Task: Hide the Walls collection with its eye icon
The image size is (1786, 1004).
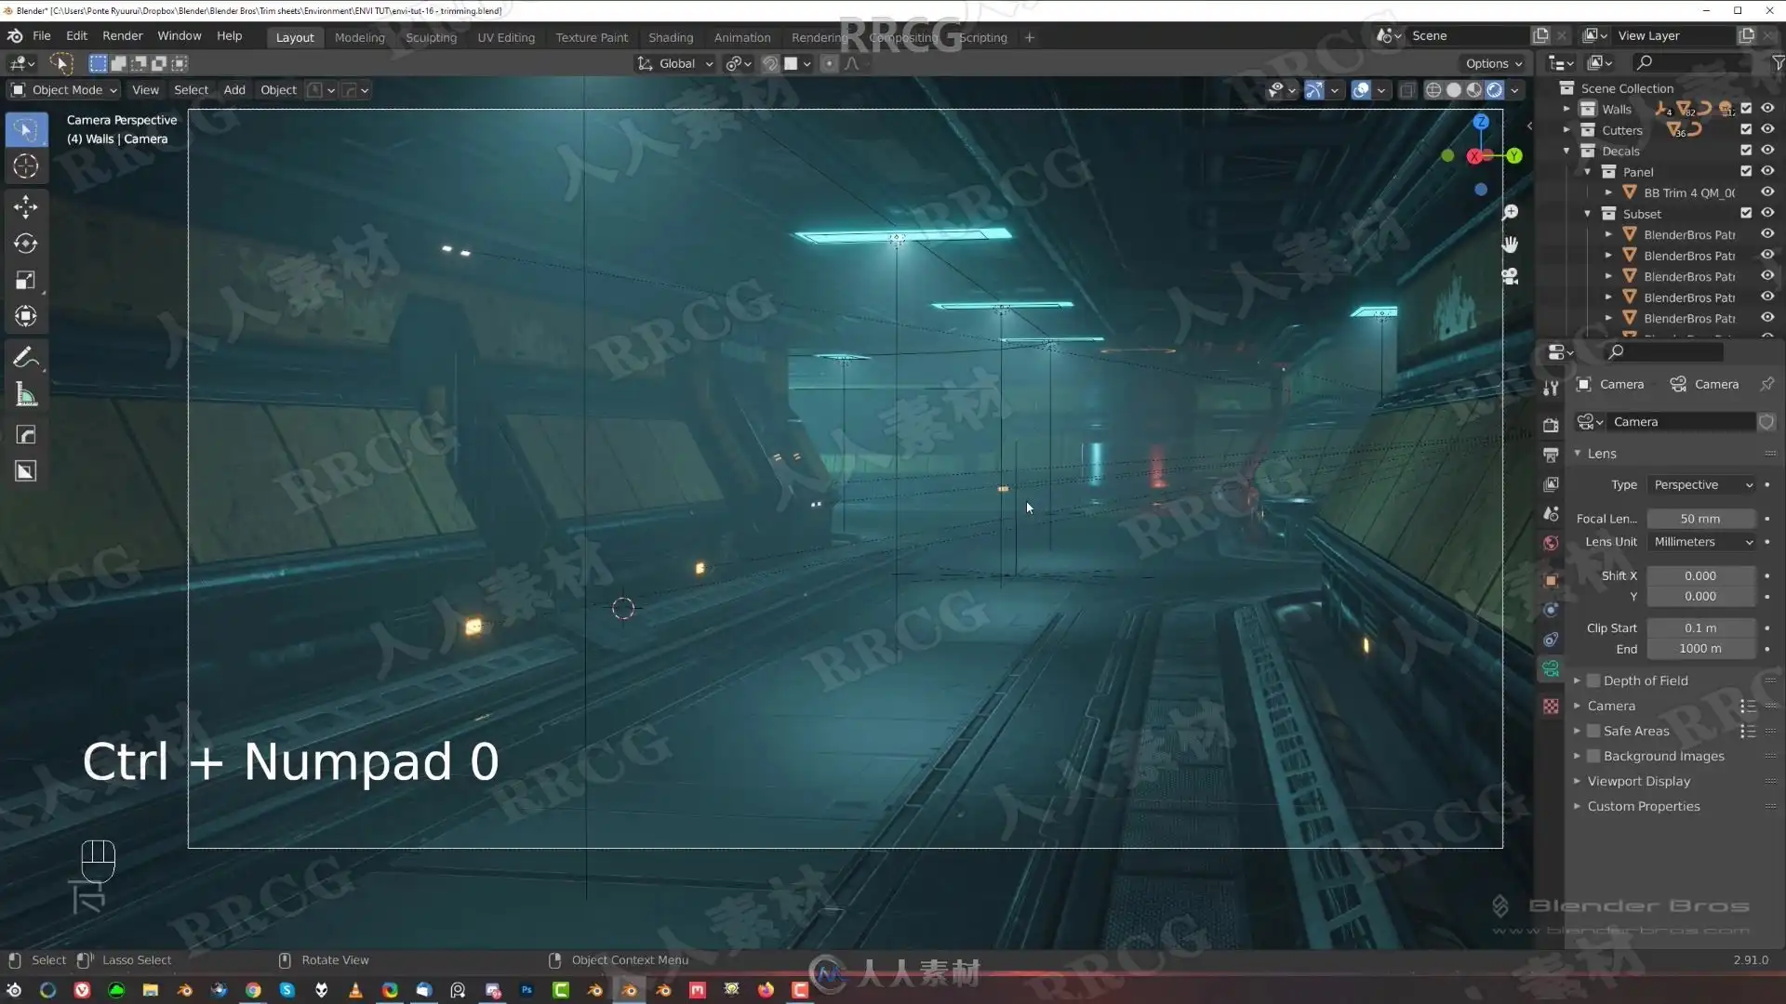Action: click(x=1767, y=109)
